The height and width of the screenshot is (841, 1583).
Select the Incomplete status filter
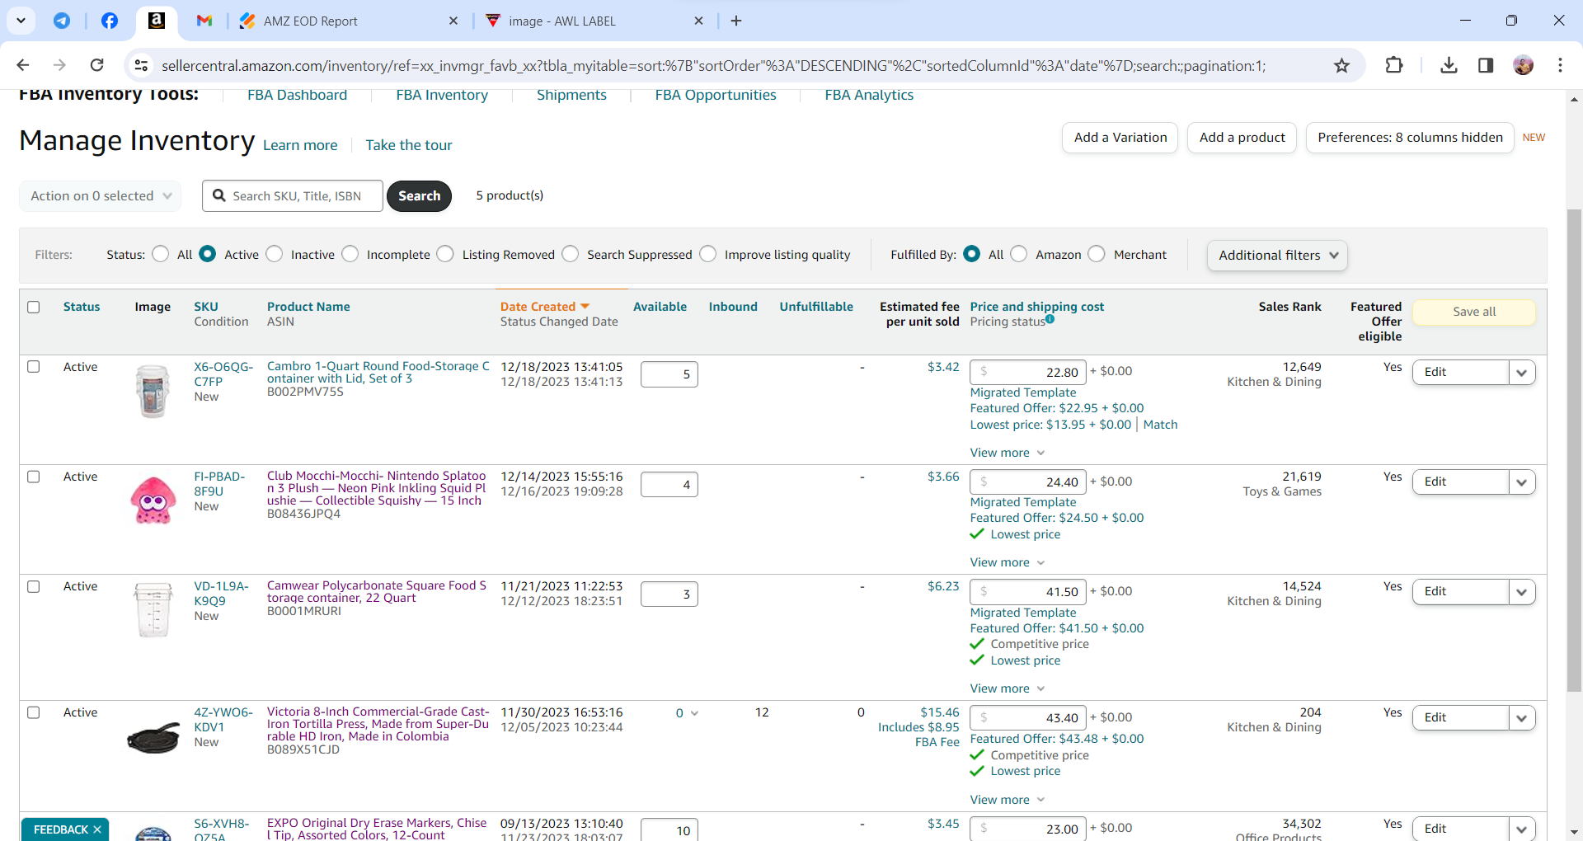click(x=350, y=254)
